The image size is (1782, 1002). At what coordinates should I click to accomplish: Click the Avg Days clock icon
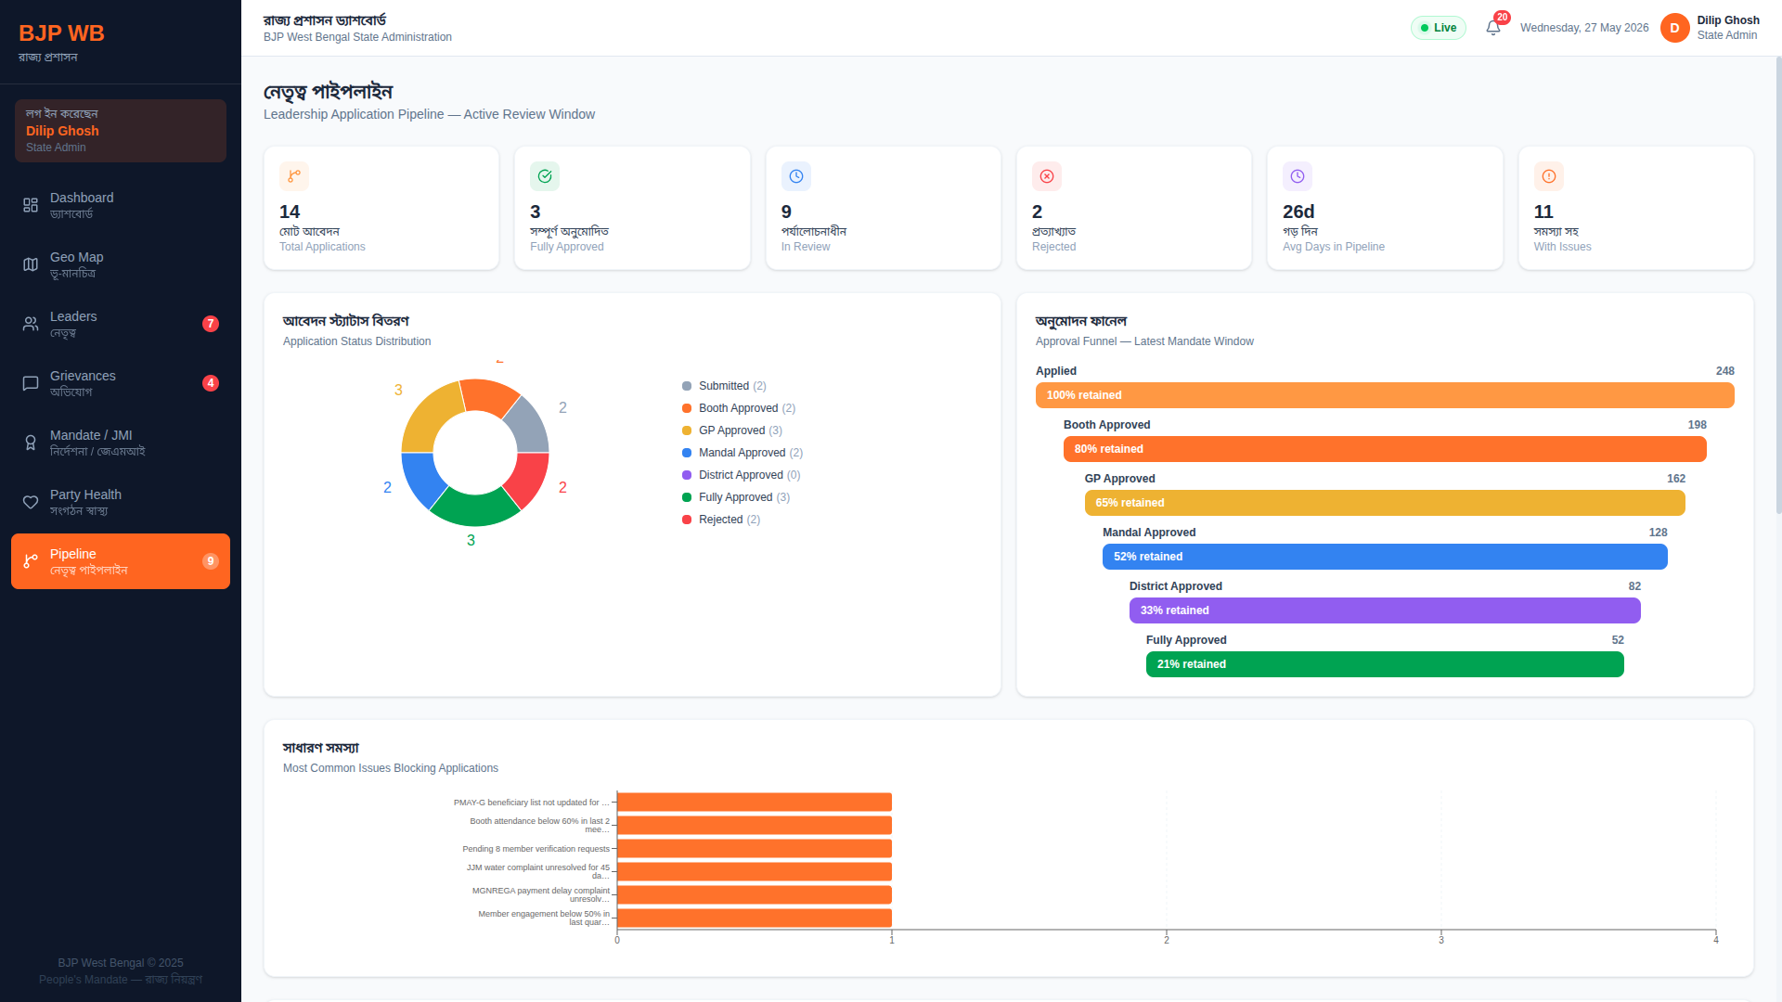click(1298, 176)
